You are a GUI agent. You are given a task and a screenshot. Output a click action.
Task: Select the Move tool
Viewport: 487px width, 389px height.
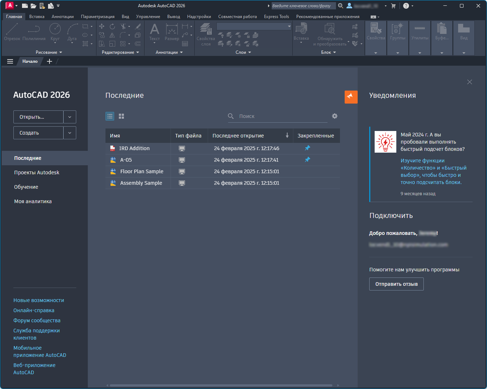pyautogui.click(x=102, y=26)
